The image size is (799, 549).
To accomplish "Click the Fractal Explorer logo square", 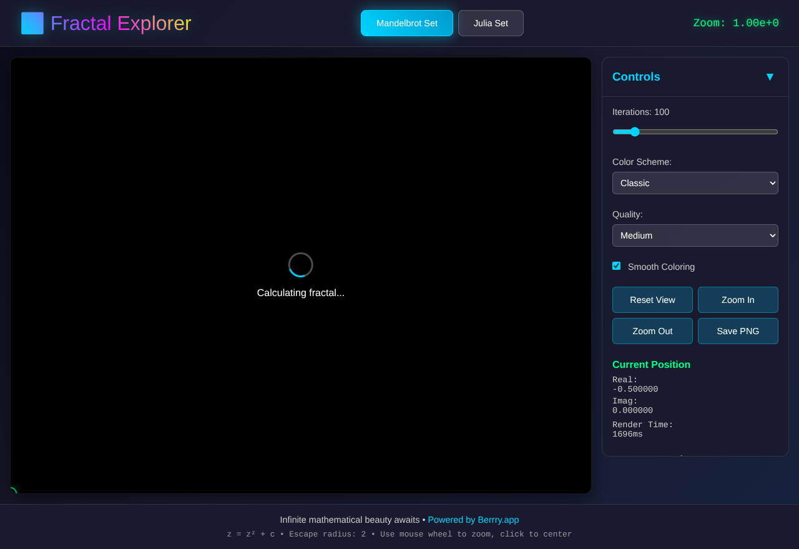I will click(32, 22).
